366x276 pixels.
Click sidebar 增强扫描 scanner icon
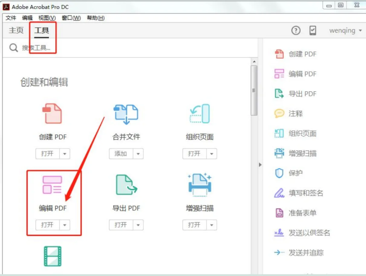[x=279, y=153]
